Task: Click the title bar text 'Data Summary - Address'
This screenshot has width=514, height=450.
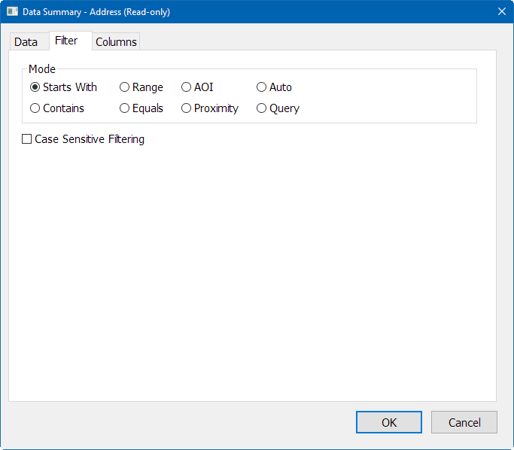Action: tap(96, 11)
